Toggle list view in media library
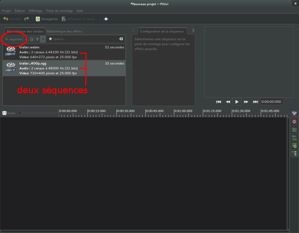Image resolution: width=299 pixels, height=233 pixels. [43, 38]
